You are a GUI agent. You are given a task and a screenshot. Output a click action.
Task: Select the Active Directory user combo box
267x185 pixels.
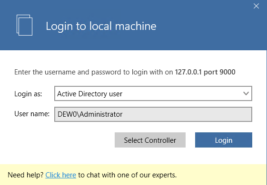click(x=153, y=93)
